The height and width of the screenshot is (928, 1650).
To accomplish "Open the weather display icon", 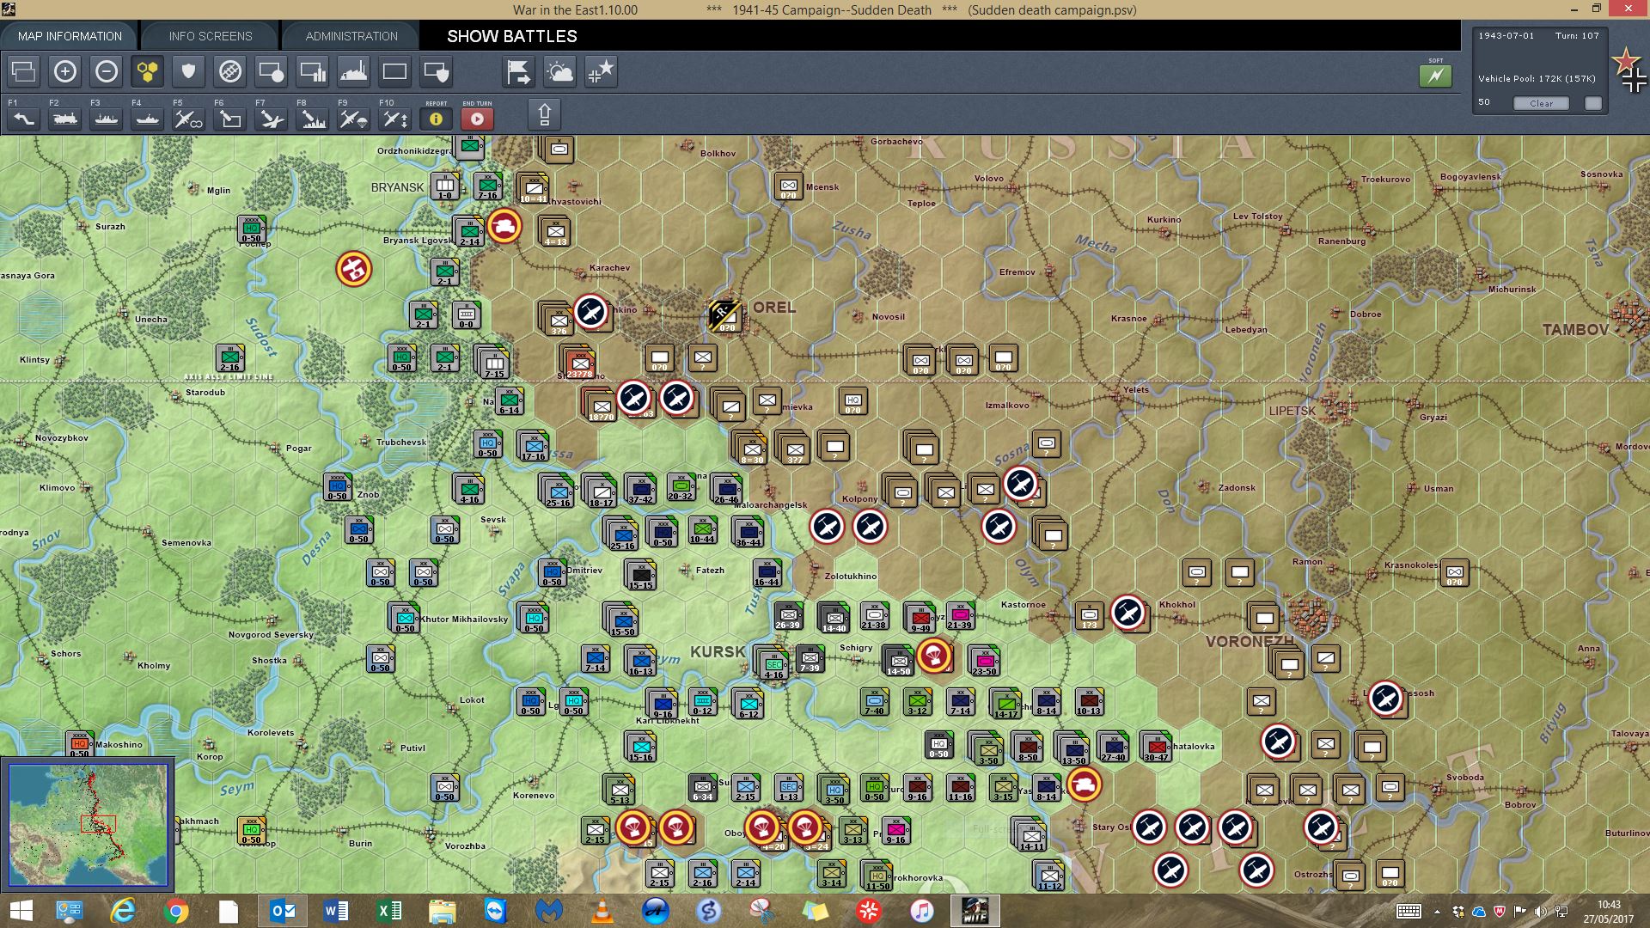I will click(560, 71).
